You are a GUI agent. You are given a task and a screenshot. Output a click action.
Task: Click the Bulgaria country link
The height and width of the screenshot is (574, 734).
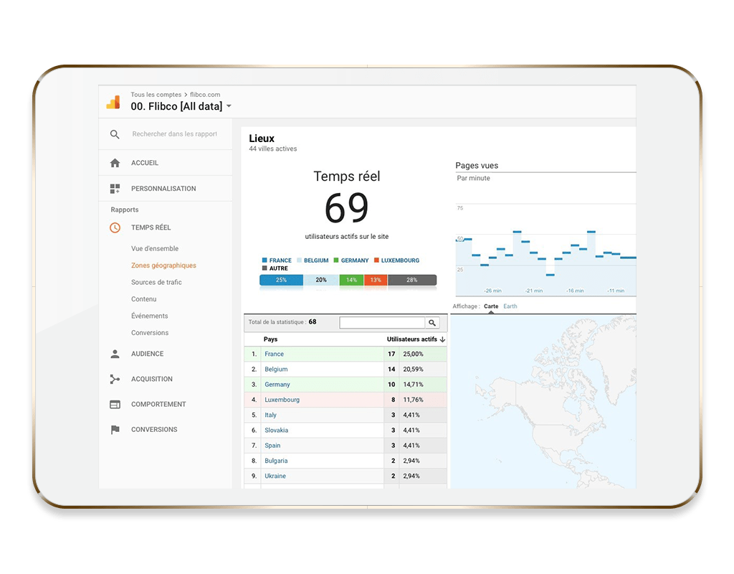coord(276,461)
